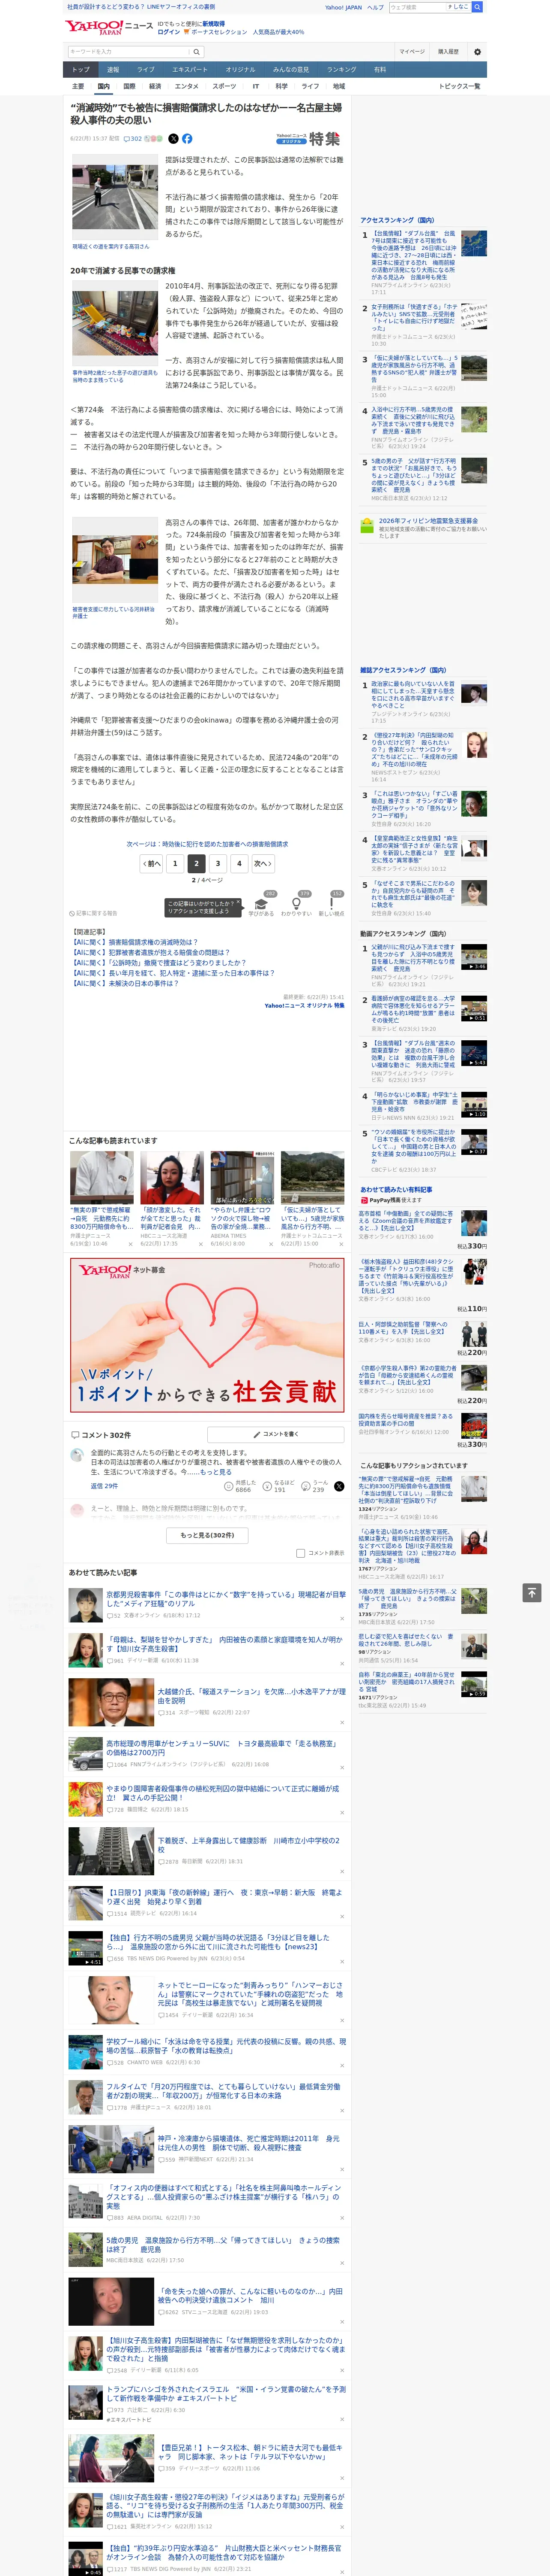Click the 特集 original feature badge
The image size is (550, 2576).
pyautogui.click(x=308, y=139)
